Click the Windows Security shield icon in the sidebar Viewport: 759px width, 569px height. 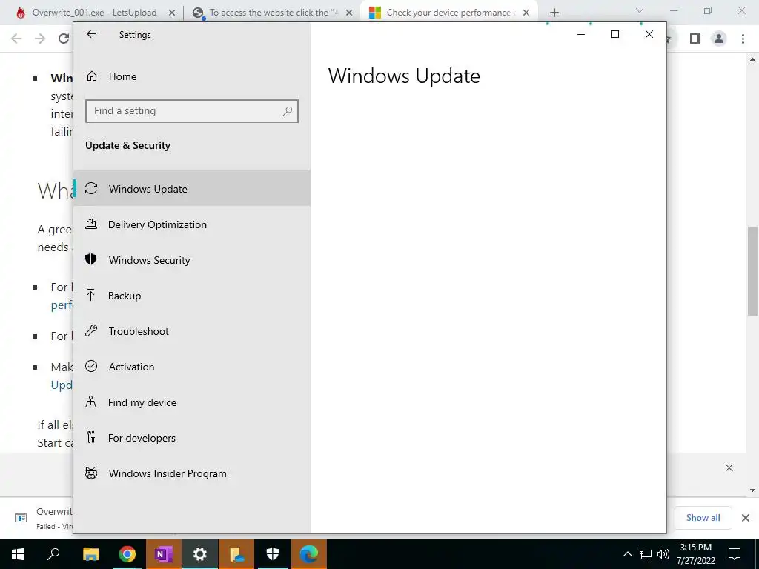point(91,259)
